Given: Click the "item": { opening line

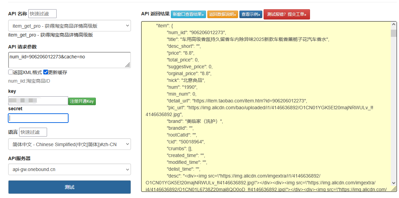Looking at the screenshot, I should (164, 26).
